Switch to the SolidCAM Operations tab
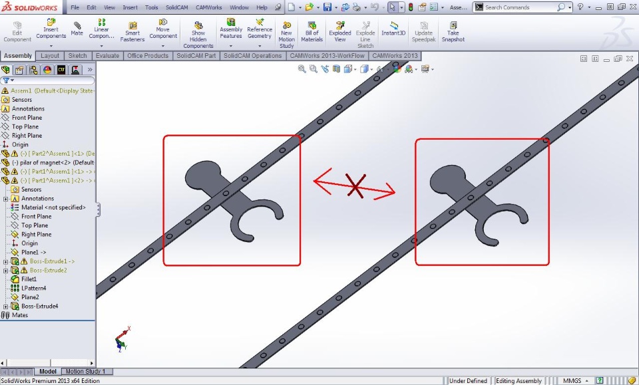This screenshot has width=639, height=385. (253, 56)
